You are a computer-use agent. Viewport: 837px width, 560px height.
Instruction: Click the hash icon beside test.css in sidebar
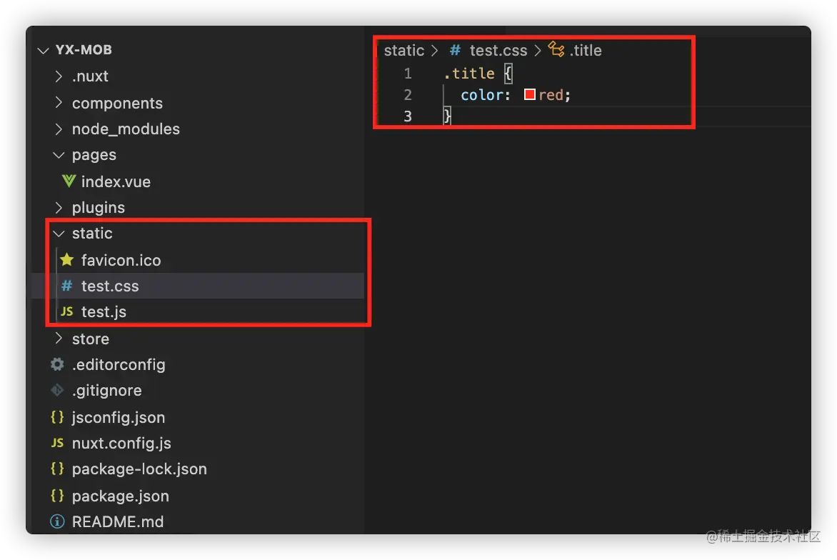click(x=67, y=286)
